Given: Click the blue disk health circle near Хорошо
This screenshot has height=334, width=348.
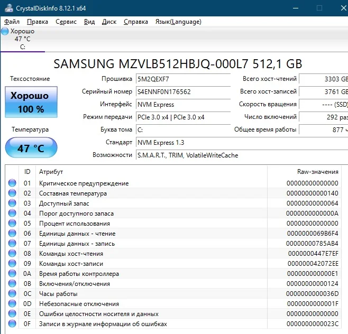Looking at the screenshot, I should click(x=5, y=31).
